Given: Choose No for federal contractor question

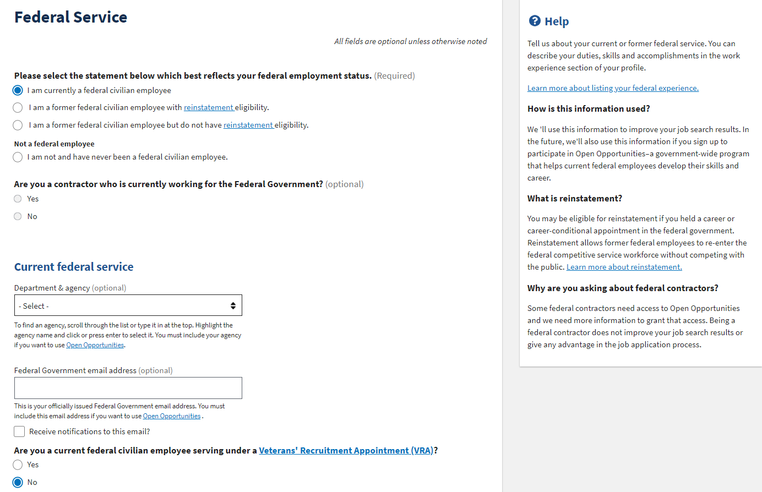Looking at the screenshot, I should (x=18, y=216).
